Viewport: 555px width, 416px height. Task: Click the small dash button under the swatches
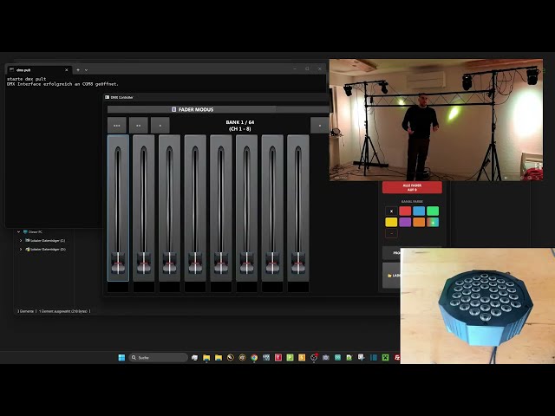pos(391,233)
